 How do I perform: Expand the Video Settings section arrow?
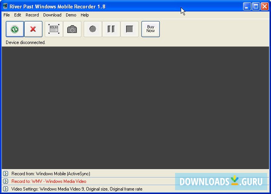pos(5,189)
